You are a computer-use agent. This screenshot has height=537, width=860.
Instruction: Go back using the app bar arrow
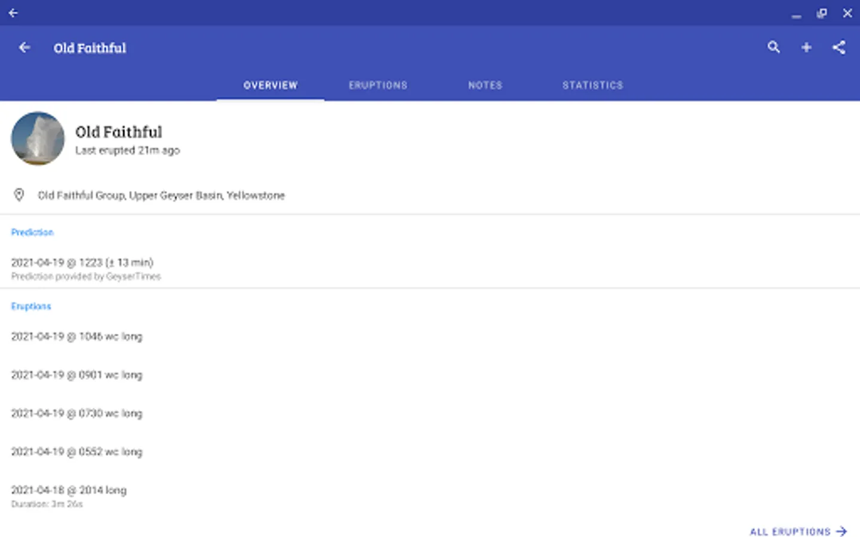pyautogui.click(x=24, y=47)
